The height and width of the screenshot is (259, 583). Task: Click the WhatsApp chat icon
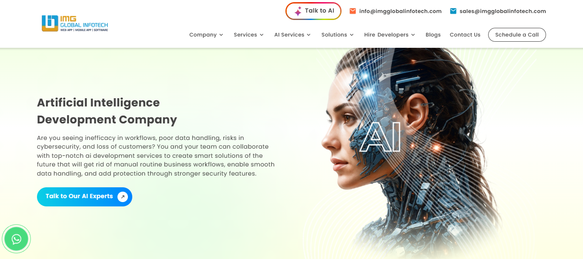click(x=17, y=239)
